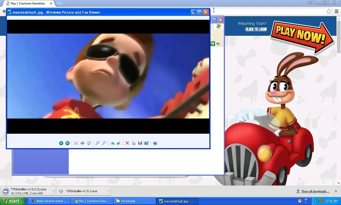
Task: Click the help icon in the system tray
Action: click(300, 201)
